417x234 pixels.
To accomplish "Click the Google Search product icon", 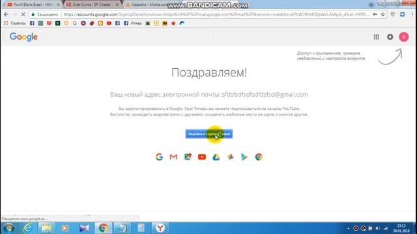I will 159,157.
